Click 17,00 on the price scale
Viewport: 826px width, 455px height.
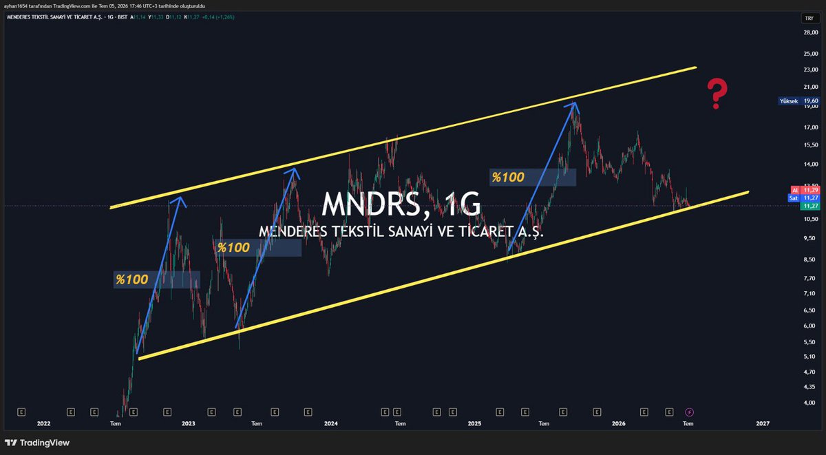coord(811,127)
